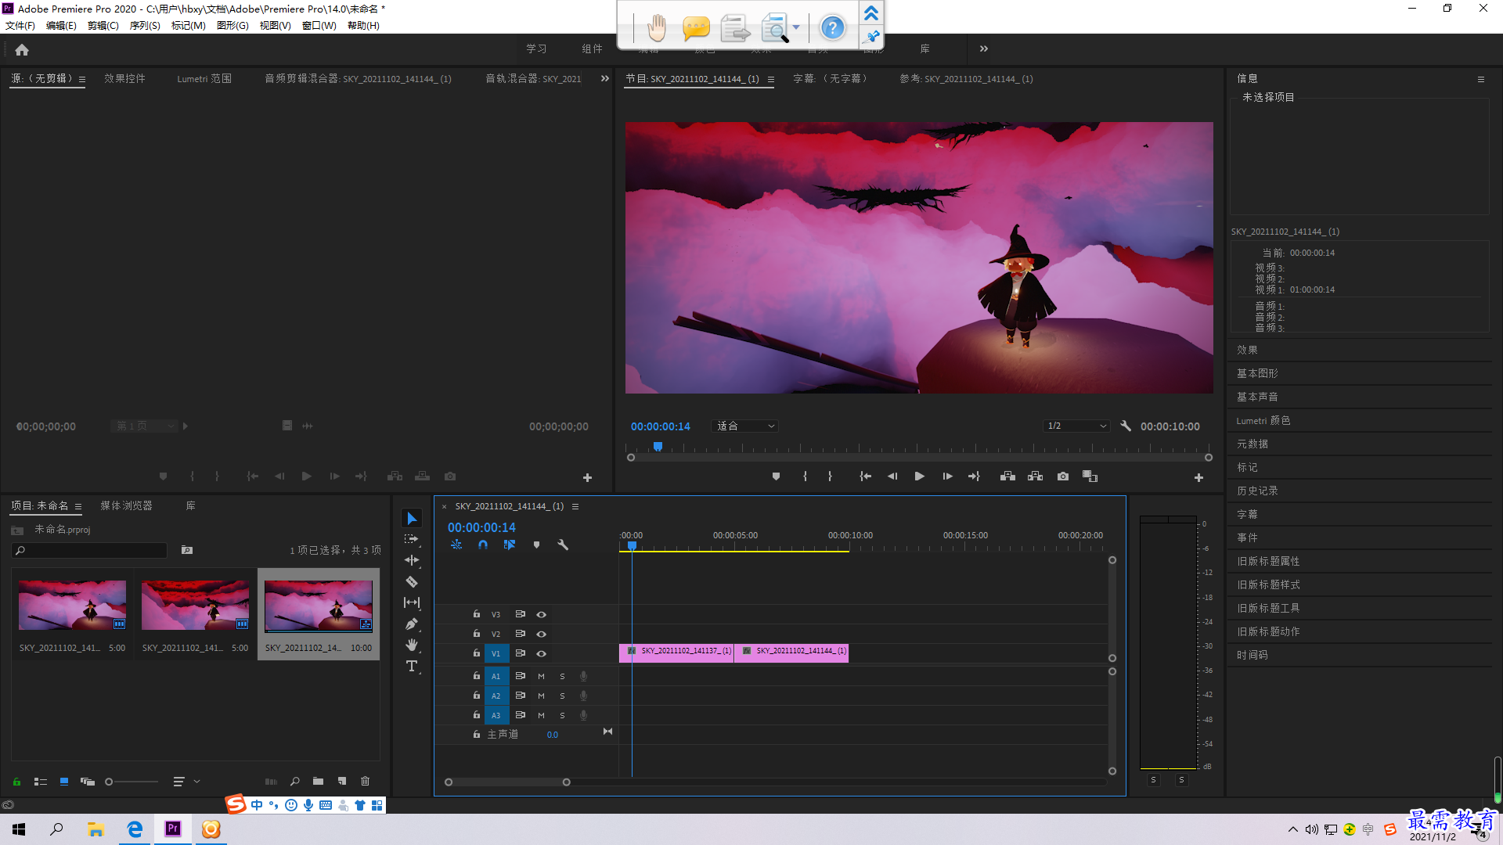The width and height of the screenshot is (1503, 845).
Task: Click the help question mark icon
Action: pyautogui.click(x=832, y=29)
